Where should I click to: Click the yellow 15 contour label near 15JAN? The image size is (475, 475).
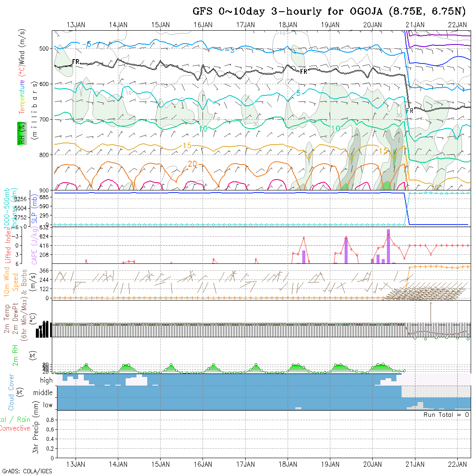point(187,146)
